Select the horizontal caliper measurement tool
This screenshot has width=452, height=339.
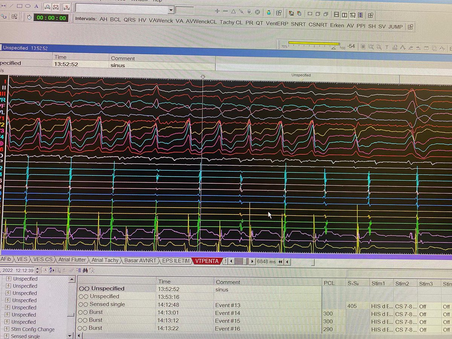point(3,6)
